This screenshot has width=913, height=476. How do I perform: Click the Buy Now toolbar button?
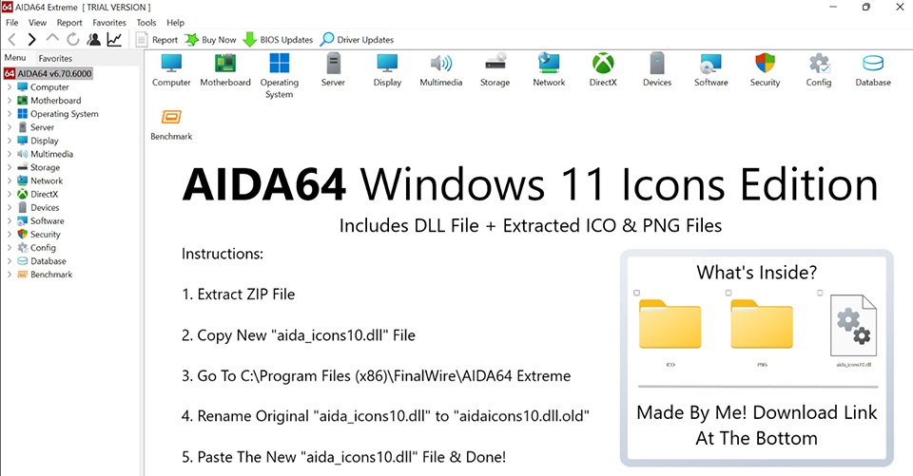pyautogui.click(x=210, y=40)
